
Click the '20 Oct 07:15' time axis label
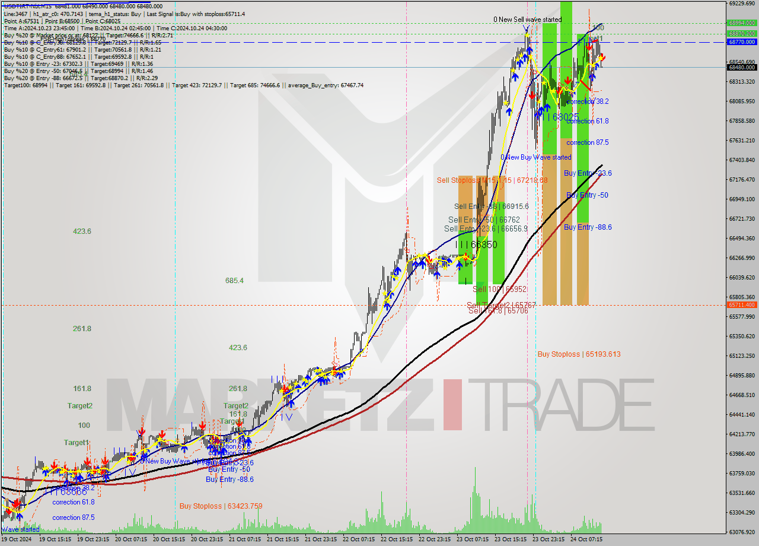pyautogui.click(x=131, y=539)
